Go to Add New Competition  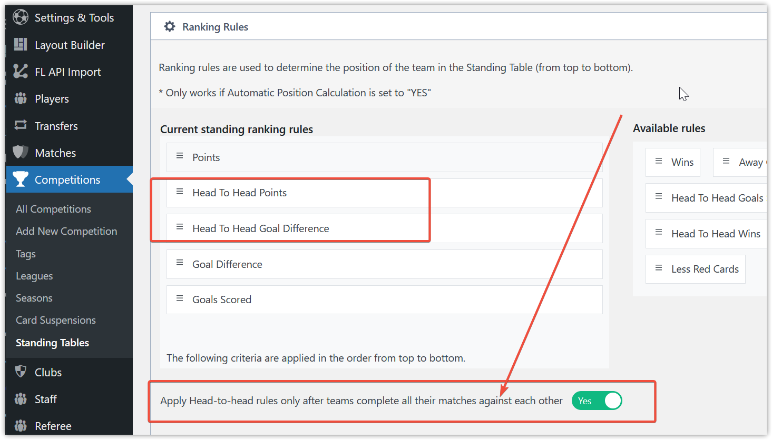pos(66,231)
